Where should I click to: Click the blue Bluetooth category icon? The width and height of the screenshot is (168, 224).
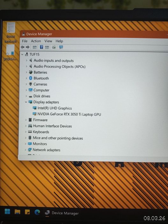point(31,78)
